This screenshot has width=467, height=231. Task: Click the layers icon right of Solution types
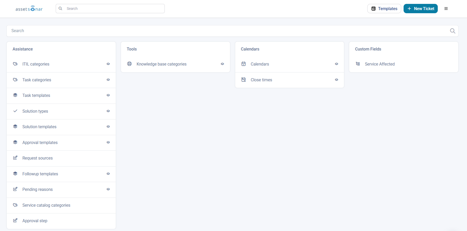[x=108, y=111]
